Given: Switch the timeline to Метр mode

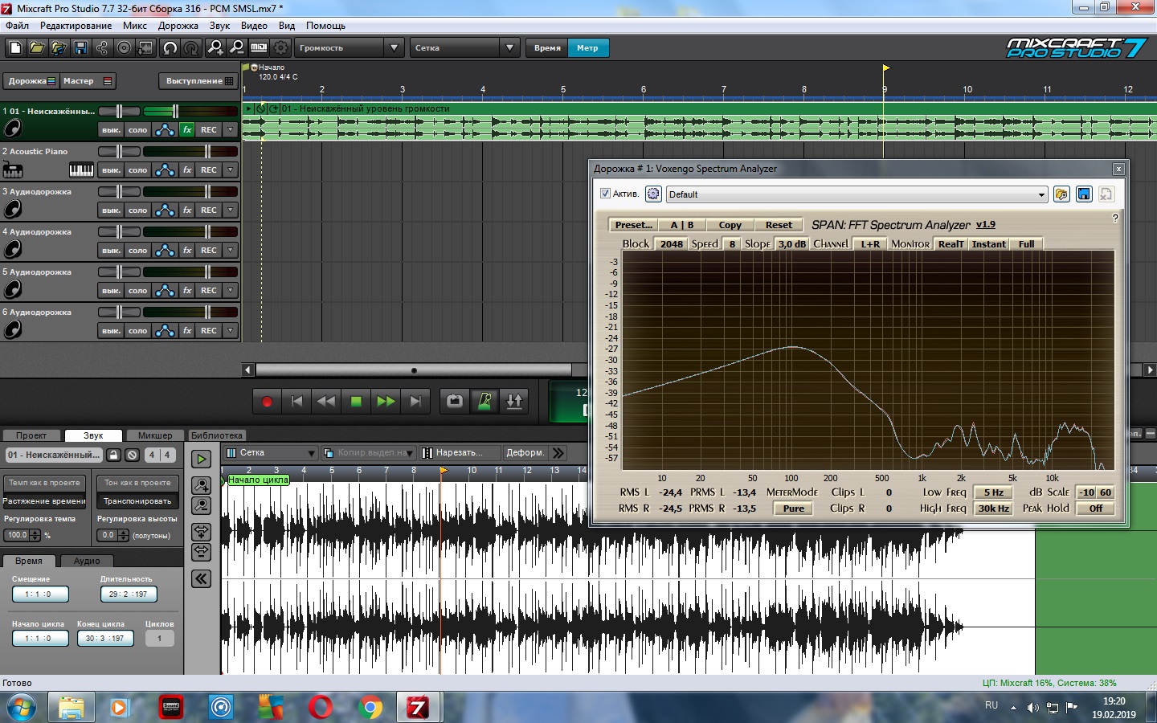Looking at the screenshot, I should coord(587,48).
